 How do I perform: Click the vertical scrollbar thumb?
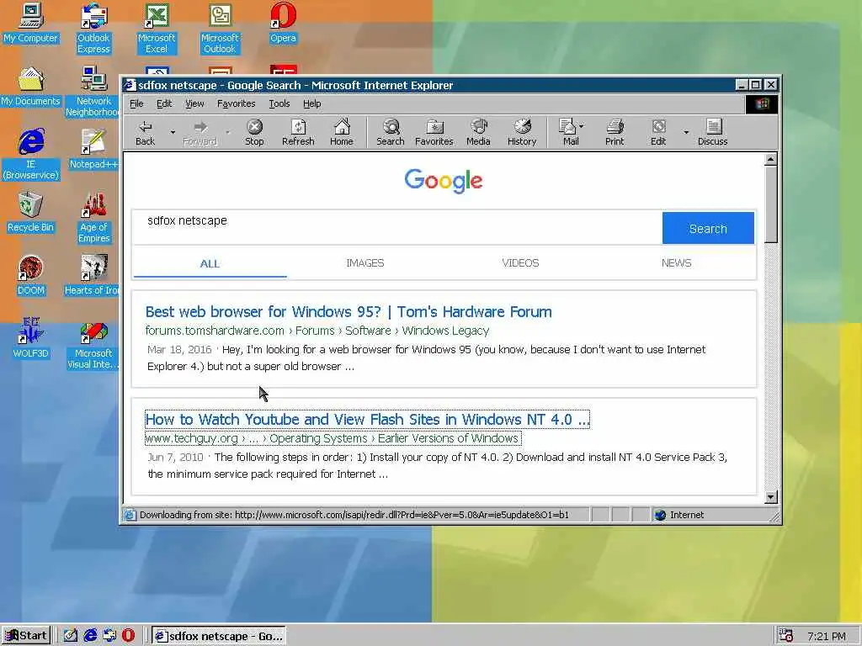point(771,204)
